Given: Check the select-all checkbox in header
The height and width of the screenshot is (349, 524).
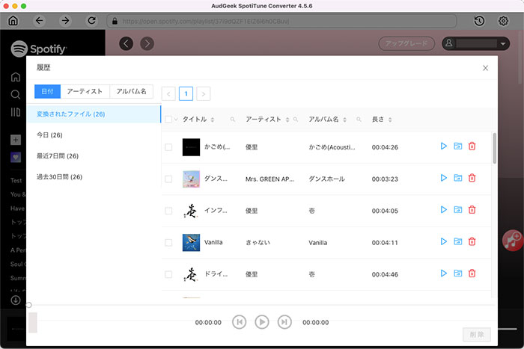Looking at the screenshot, I should click(x=168, y=120).
